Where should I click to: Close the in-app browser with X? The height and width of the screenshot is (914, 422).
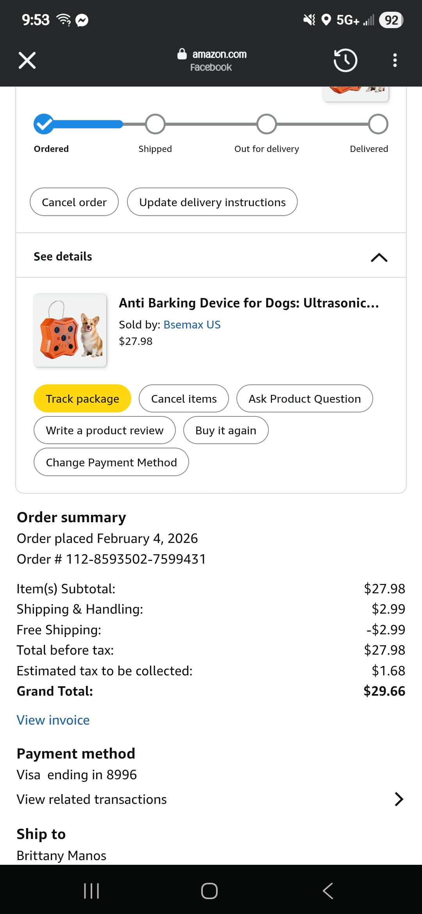[27, 60]
